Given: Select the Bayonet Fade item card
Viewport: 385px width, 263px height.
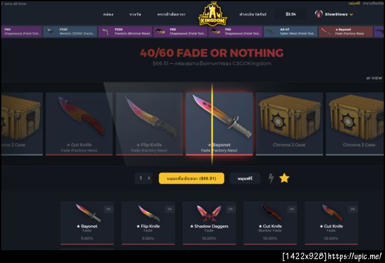Looking at the screenshot, I should 87,223.
